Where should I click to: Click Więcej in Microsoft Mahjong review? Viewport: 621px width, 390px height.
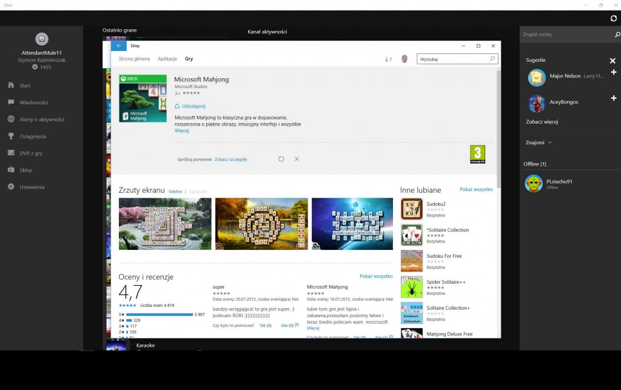(313, 328)
